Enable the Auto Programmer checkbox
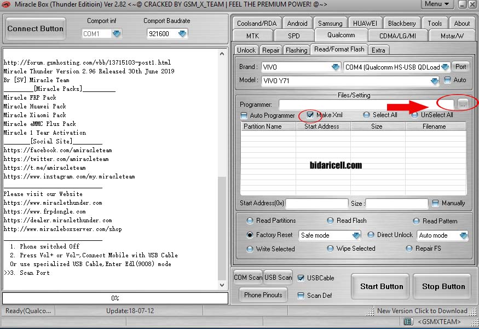 pos(244,116)
